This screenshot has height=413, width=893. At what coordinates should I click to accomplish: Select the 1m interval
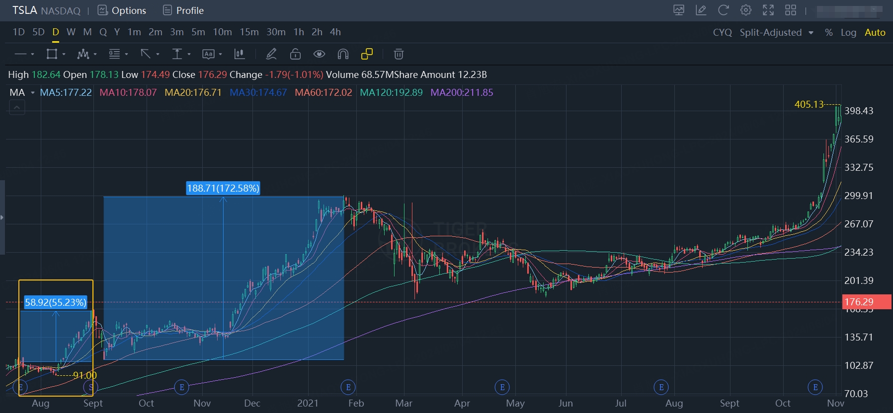click(x=134, y=32)
